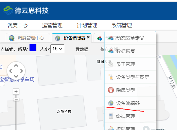Zoom in with the map plus button
177x130 pixels.
coord(16,91)
